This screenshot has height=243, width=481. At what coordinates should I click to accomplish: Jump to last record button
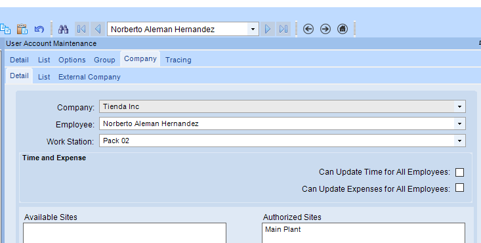(x=283, y=29)
